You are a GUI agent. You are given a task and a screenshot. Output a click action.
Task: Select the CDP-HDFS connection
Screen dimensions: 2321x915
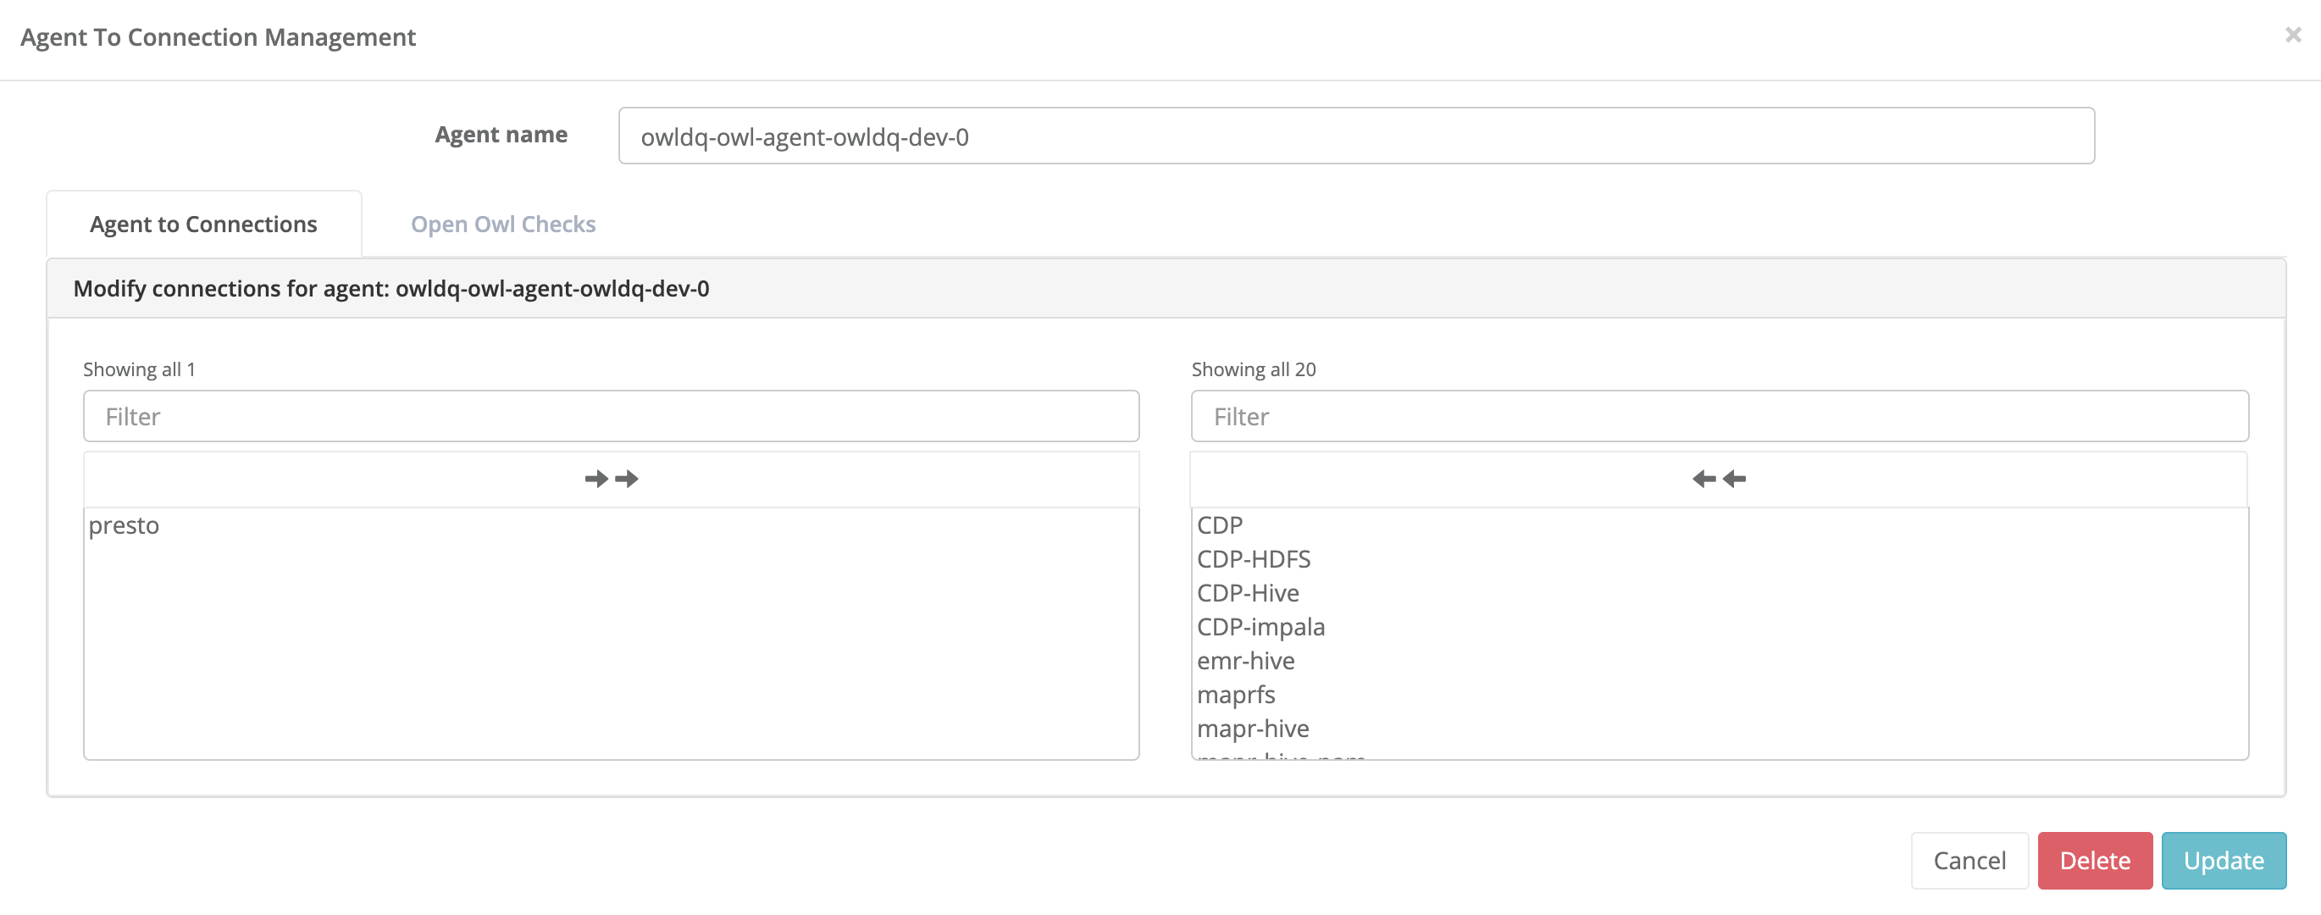point(1252,559)
